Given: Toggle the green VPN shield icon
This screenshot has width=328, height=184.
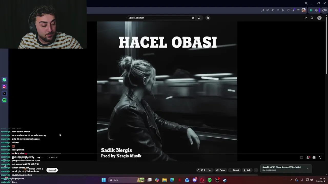Looking at the screenshot, I should pyautogui.click(x=311, y=10).
